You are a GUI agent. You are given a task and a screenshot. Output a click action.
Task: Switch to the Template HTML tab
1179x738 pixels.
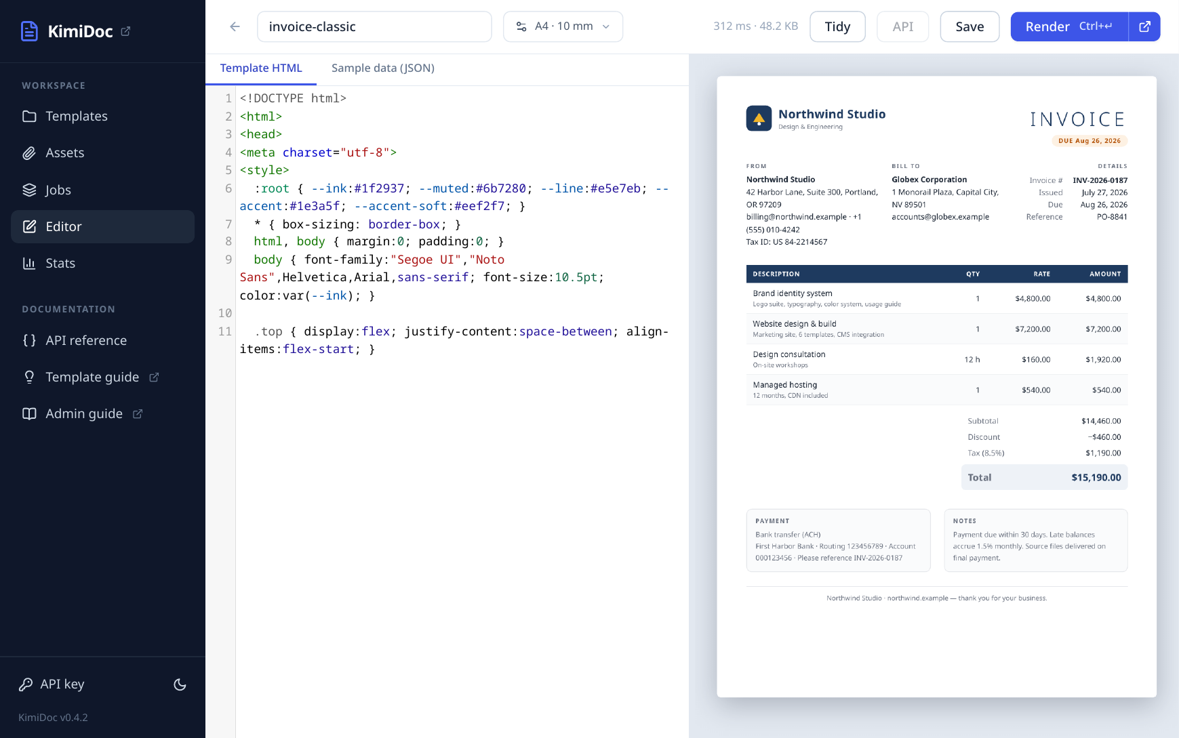[261, 68]
